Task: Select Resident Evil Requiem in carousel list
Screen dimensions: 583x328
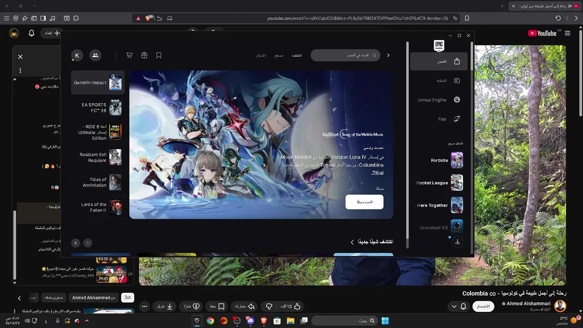Action: (x=97, y=157)
